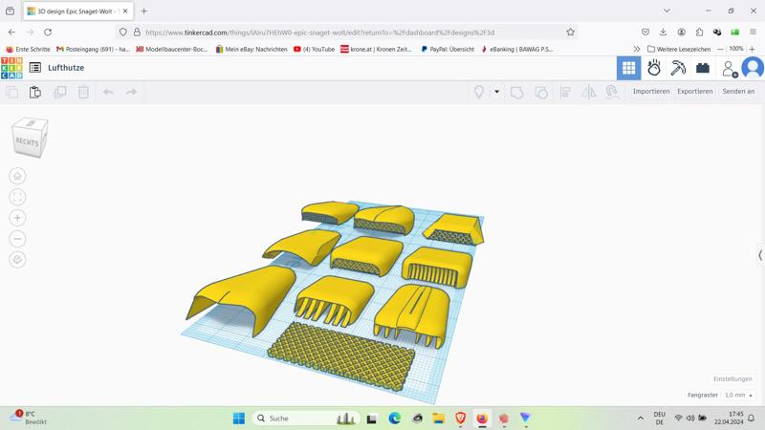Viewport: 765px width, 430px height.
Task: Ungroup the selected shapes
Action: point(541,92)
